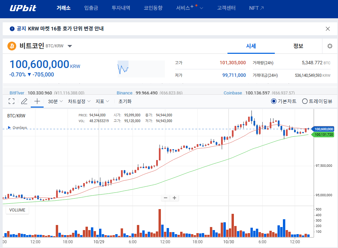Dismiss the notice banner with X
Image resolution: width=338 pixels, height=248 pixels.
click(328, 29)
